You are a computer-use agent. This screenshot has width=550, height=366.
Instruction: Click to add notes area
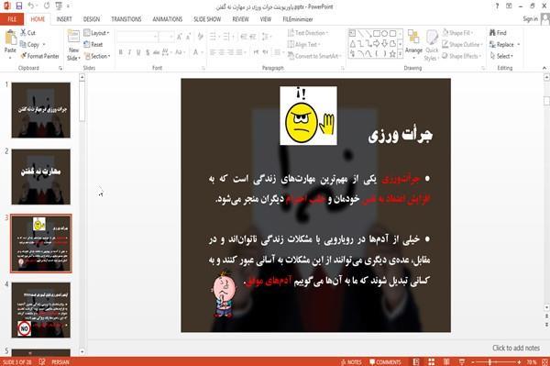coord(515,348)
